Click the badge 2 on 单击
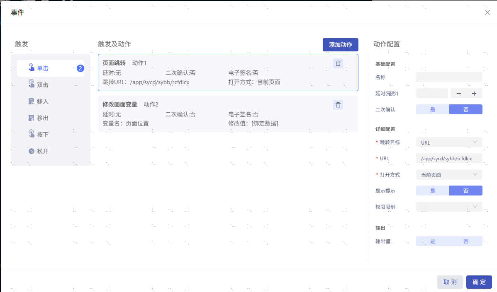Viewport: 497px width, 292px height. click(80, 68)
